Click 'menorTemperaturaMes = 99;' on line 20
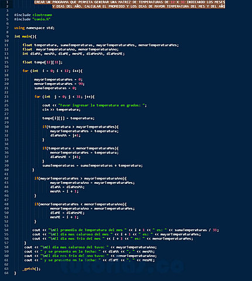The image size is (252, 281). (59, 84)
